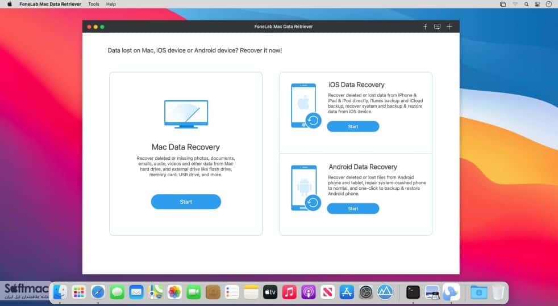Open Launchpad from the Dock
This screenshot has height=306, width=558.
(79, 292)
